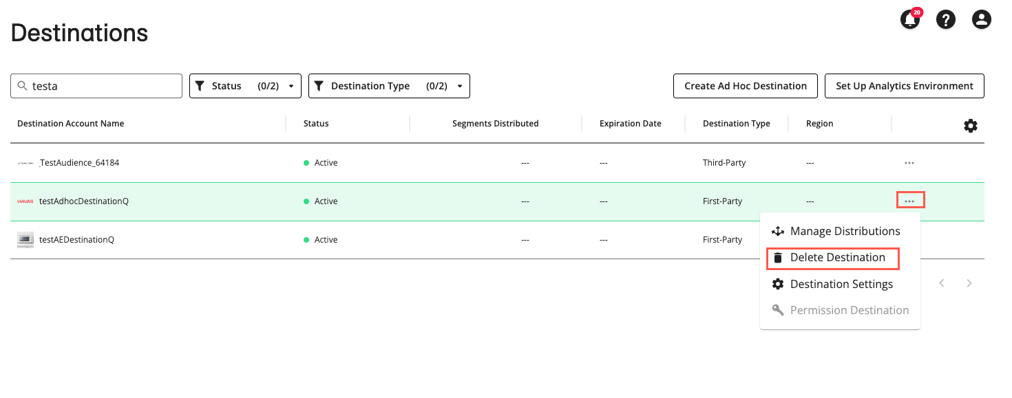Select Delete Destination from the context menu
Screen dimensions: 1012x398
838,257
